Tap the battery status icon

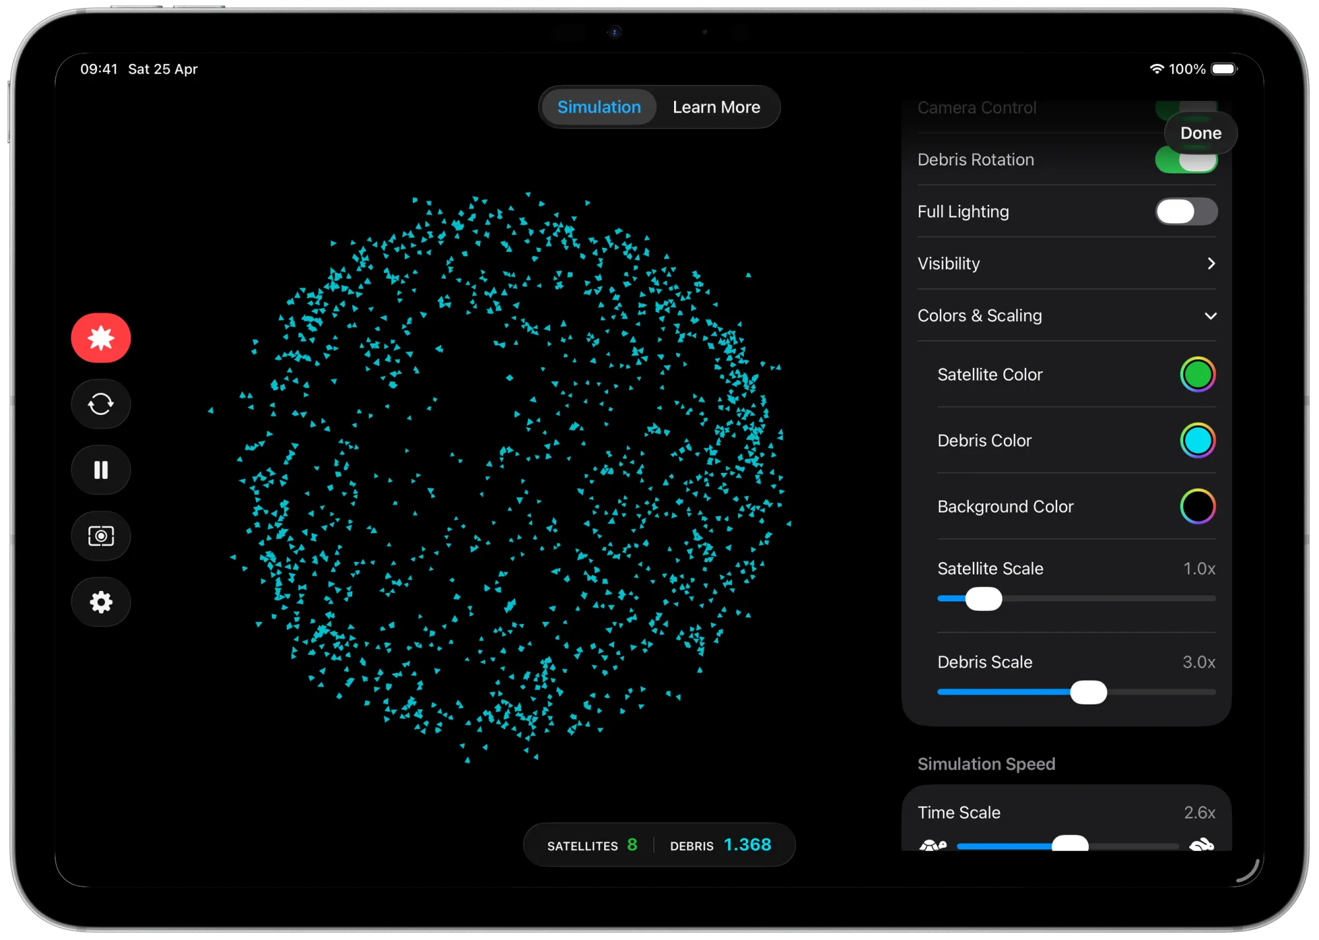coord(1224,69)
